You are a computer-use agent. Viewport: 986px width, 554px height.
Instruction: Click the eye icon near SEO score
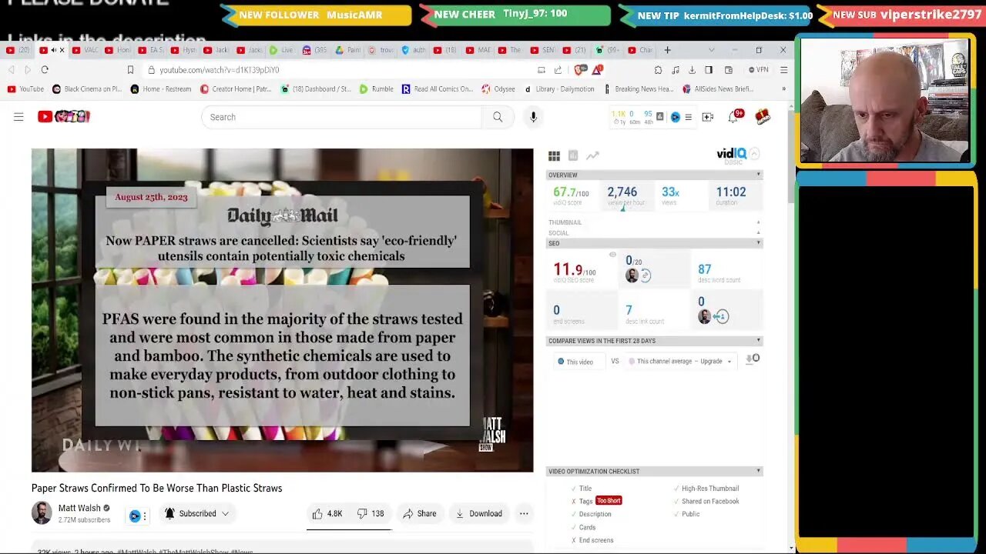(x=612, y=255)
